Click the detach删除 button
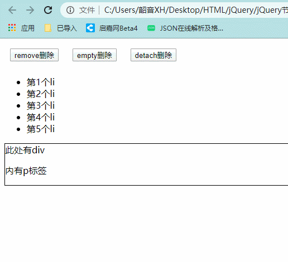The width and height of the screenshot is (288, 262). coord(153,55)
